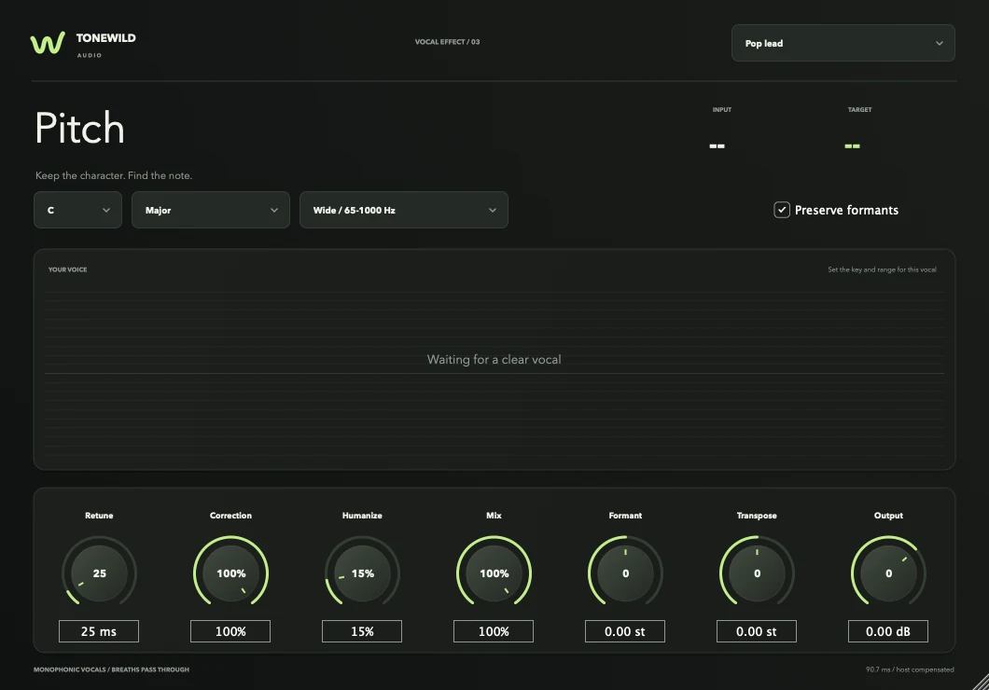Click the Transpose knob
This screenshot has width=989, height=690.
[757, 573]
